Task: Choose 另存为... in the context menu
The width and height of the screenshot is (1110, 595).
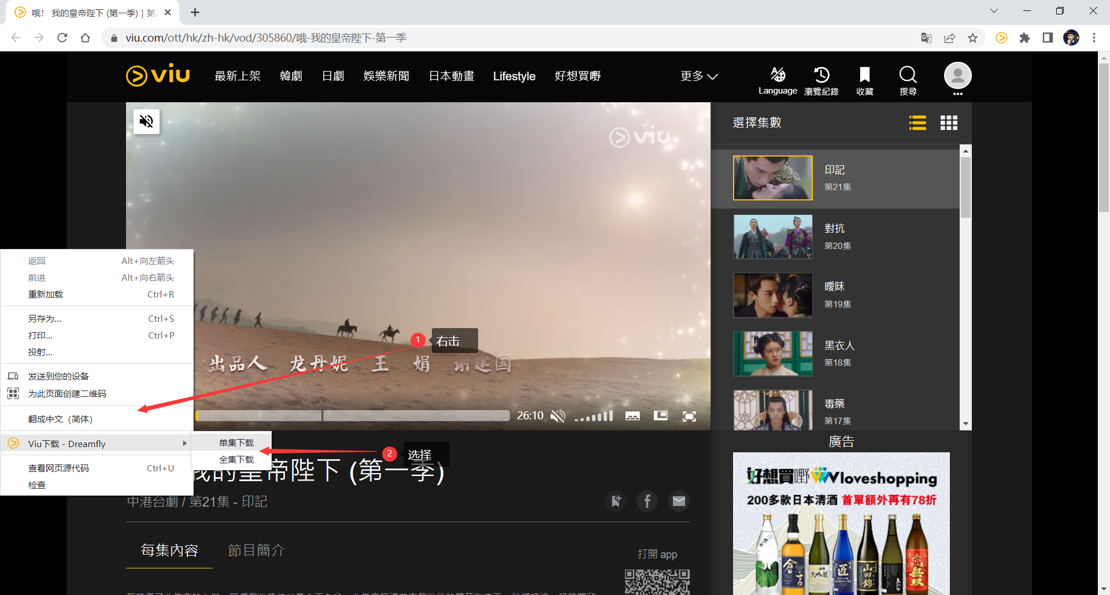Action: click(97, 319)
